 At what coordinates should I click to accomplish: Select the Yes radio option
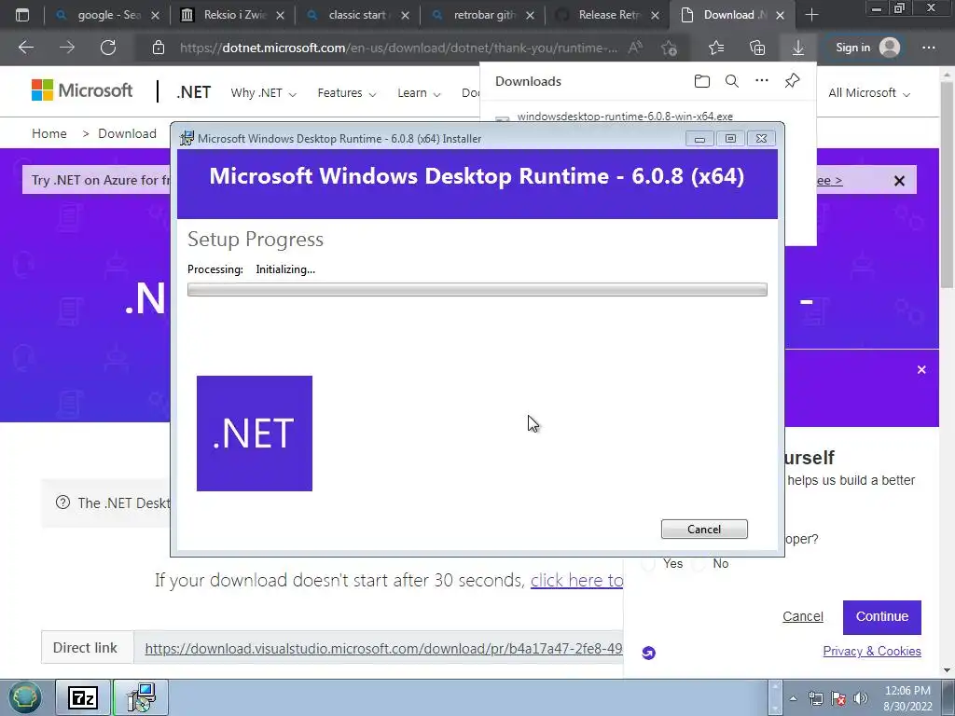(x=649, y=564)
